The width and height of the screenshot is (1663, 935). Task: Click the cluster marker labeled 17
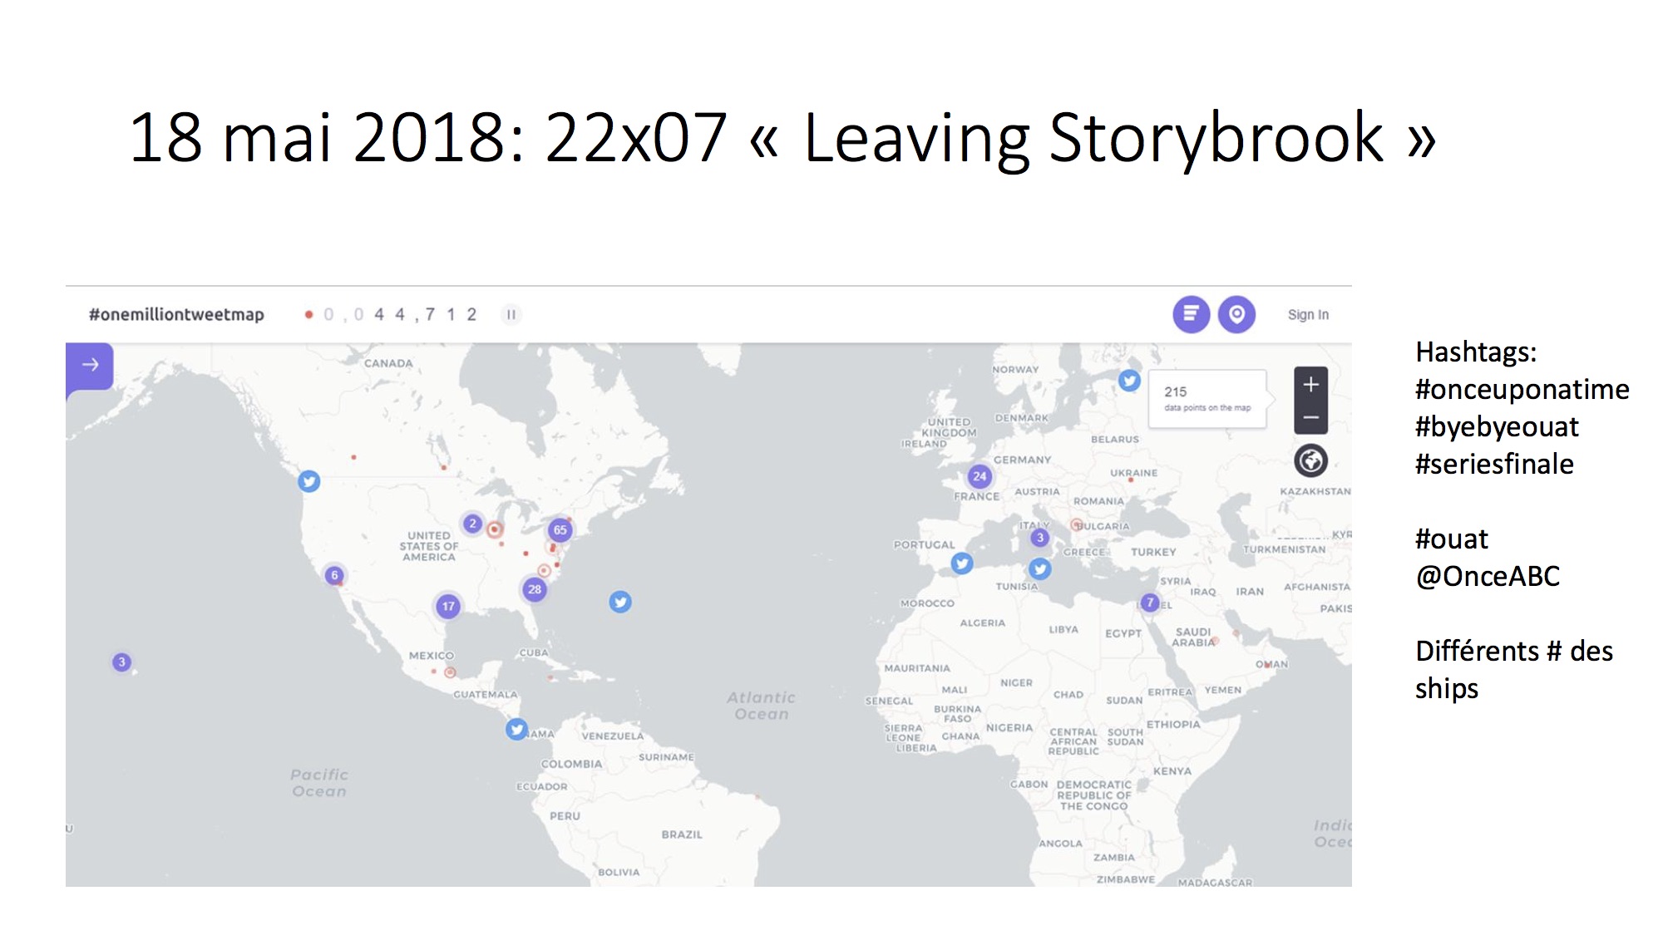coord(448,606)
